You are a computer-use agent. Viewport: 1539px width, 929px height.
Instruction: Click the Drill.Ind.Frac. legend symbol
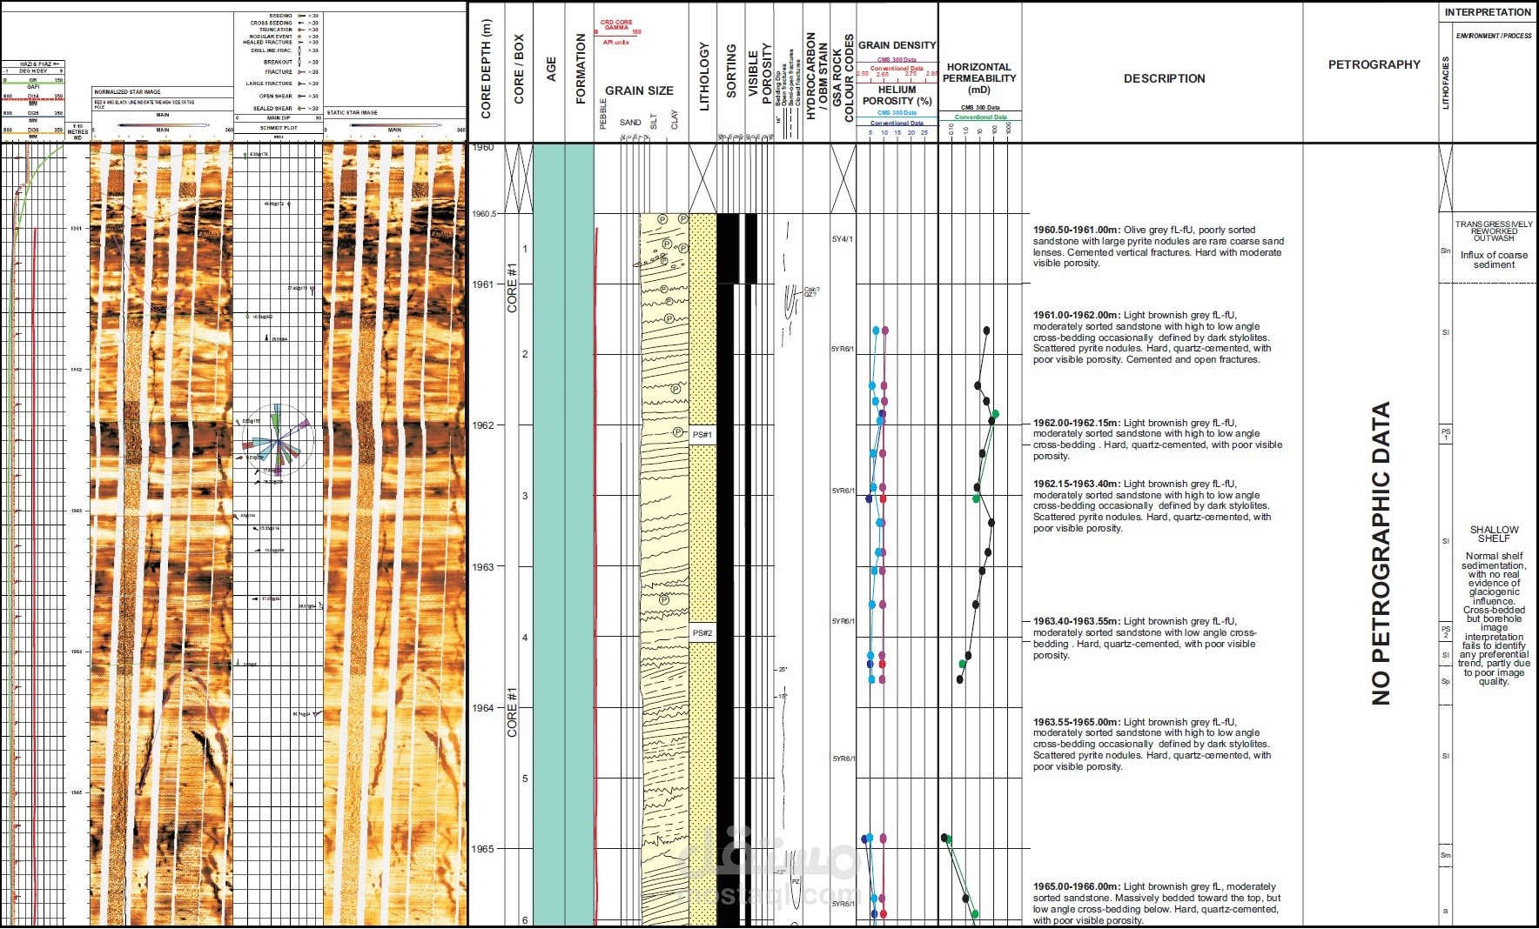300,50
